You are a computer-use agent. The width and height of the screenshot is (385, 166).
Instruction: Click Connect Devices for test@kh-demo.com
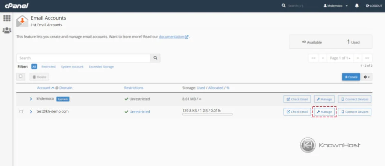(355, 112)
